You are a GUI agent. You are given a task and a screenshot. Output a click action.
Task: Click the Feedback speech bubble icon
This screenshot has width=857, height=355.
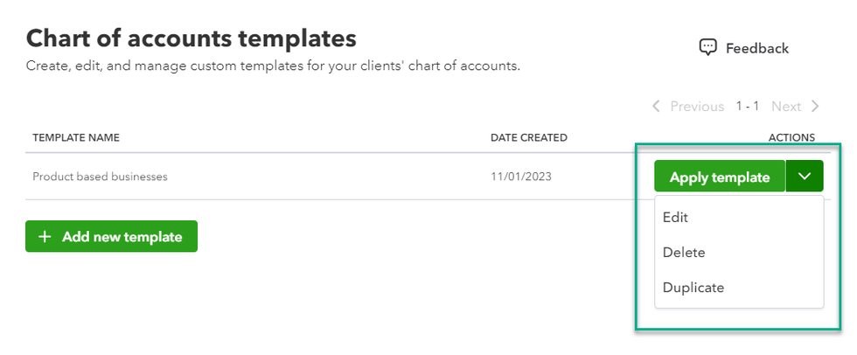tap(708, 48)
